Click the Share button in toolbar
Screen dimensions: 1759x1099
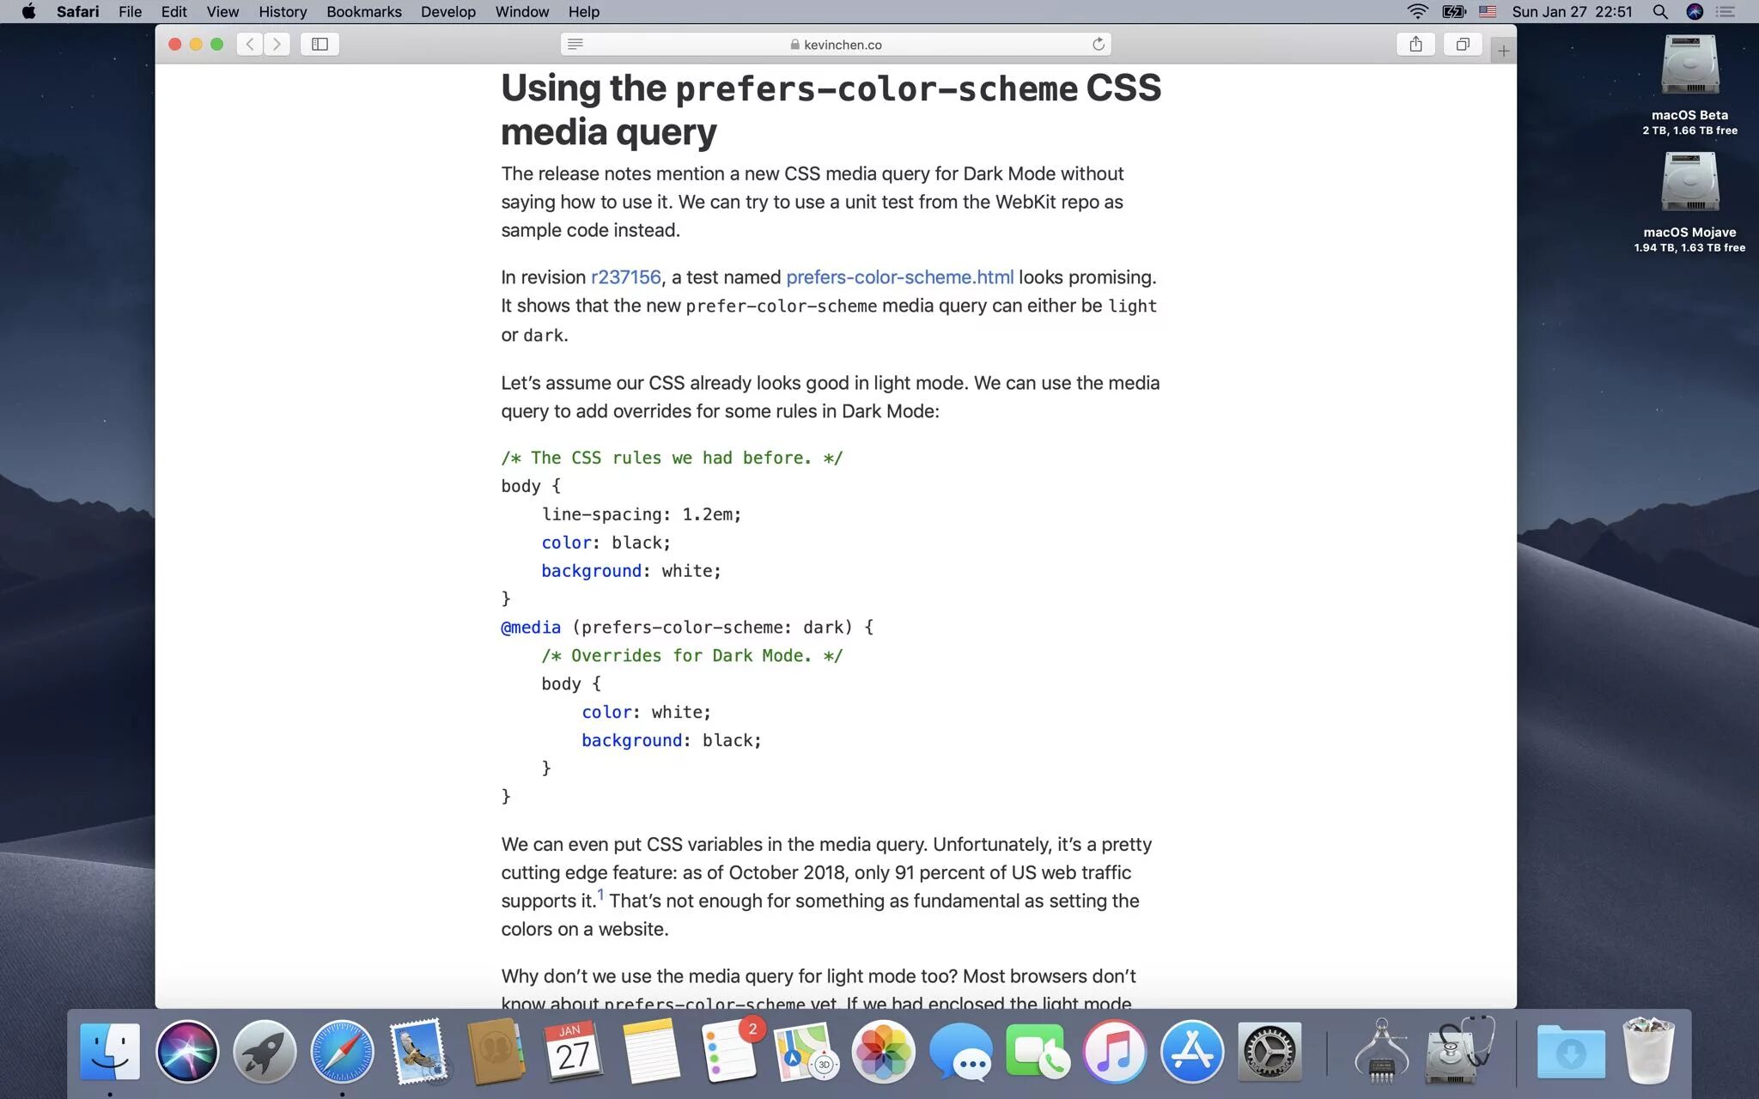point(1415,44)
